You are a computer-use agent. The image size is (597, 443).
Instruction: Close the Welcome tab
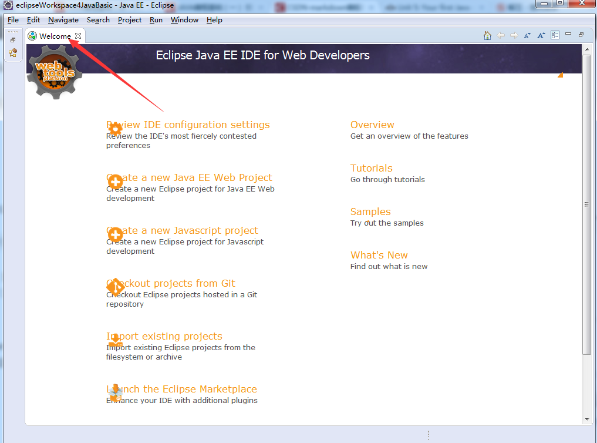pyautogui.click(x=78, y=35)
